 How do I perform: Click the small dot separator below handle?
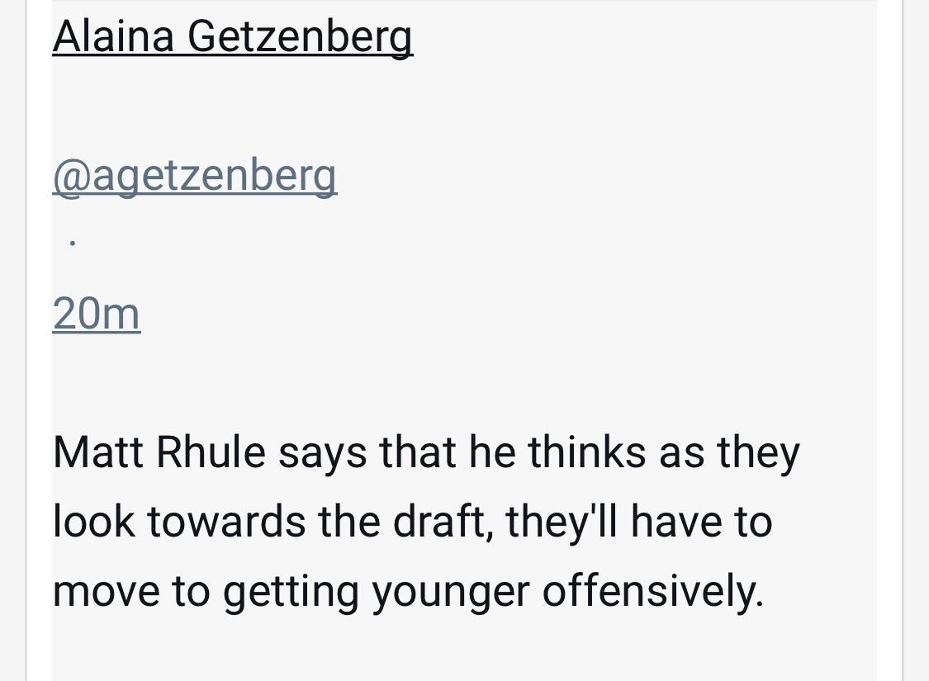tap(73, 243)
